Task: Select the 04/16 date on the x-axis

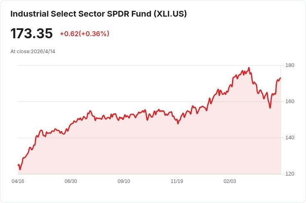Action: (x=18, y=181)
